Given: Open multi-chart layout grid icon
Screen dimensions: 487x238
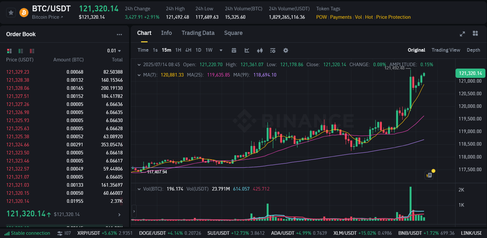Looking at the screenshot, I should click(x=475, y=33).
